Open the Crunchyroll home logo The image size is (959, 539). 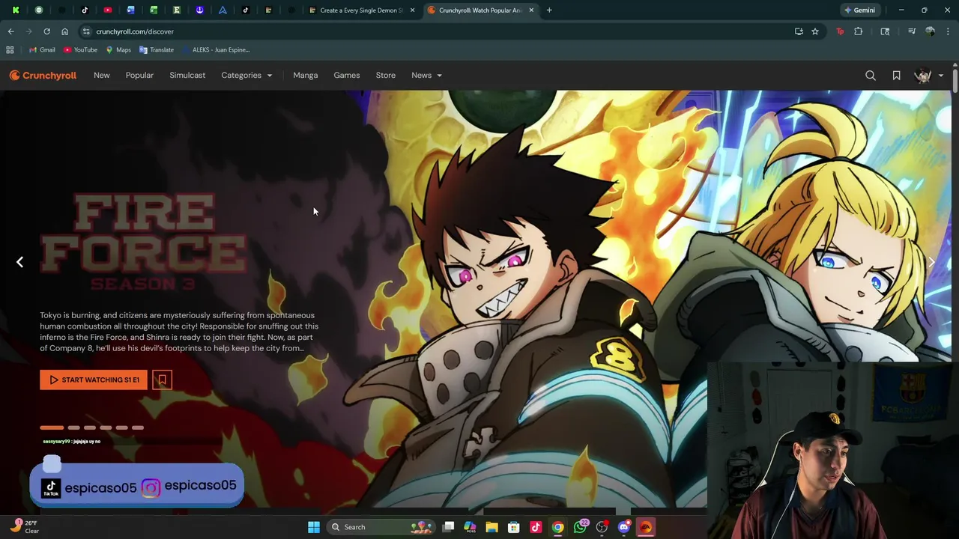43,75
